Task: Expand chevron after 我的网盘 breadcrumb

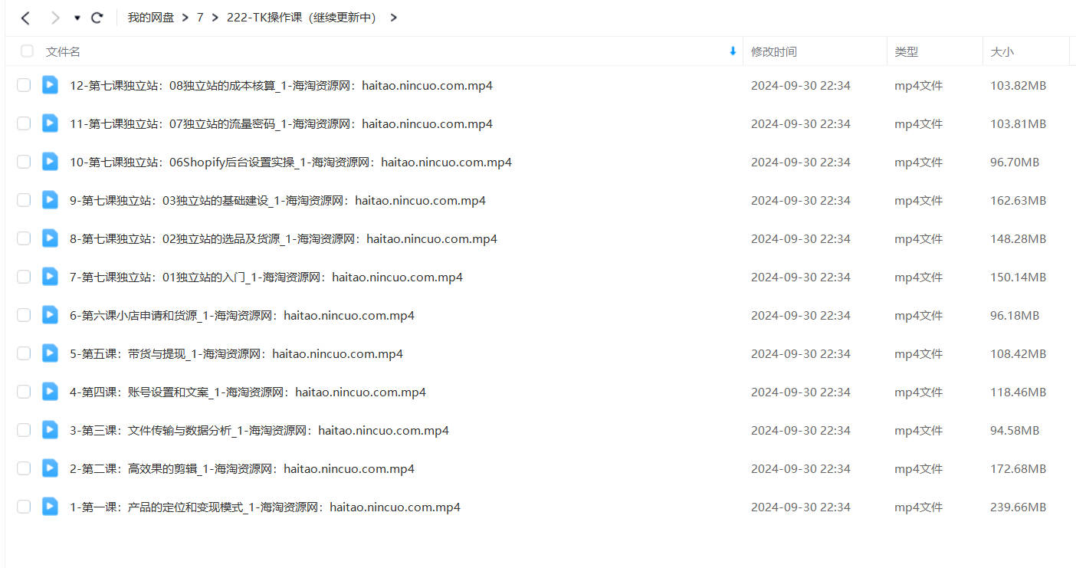Action: click(x=185, y=18)
